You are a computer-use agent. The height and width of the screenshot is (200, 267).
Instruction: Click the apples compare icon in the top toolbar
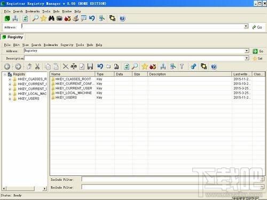tap(67, 18)
